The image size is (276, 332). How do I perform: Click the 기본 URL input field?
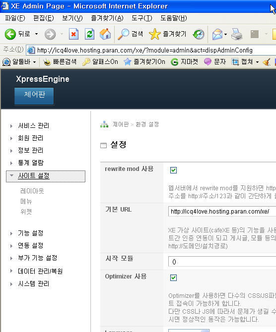coord(222,212)
